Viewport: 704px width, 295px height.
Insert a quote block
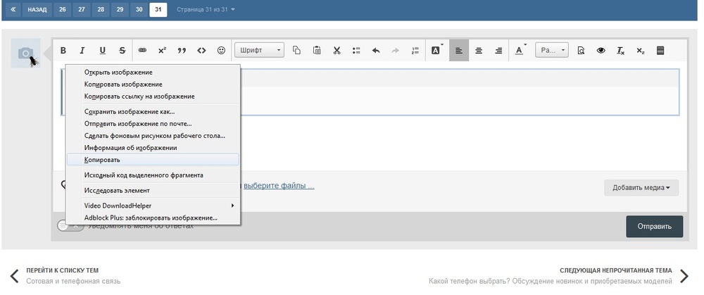[182, 51]
